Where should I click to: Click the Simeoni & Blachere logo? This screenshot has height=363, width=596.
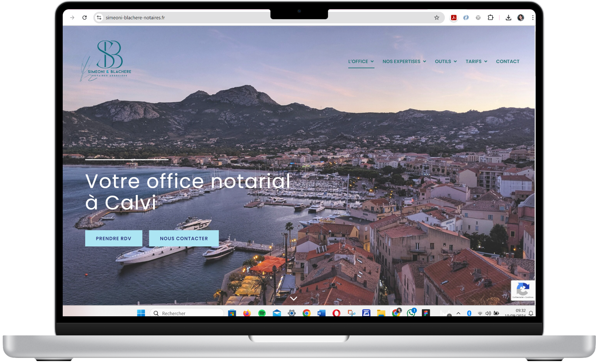point(106,61)
